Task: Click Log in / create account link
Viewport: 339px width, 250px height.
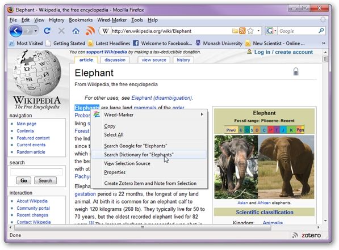Action: click(283, 52)
